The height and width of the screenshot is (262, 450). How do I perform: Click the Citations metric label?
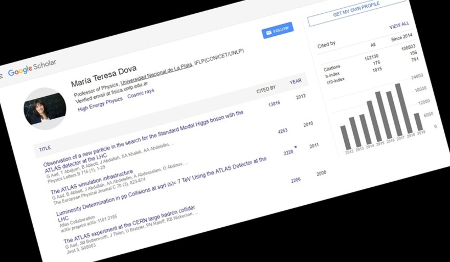coord(332,68)
